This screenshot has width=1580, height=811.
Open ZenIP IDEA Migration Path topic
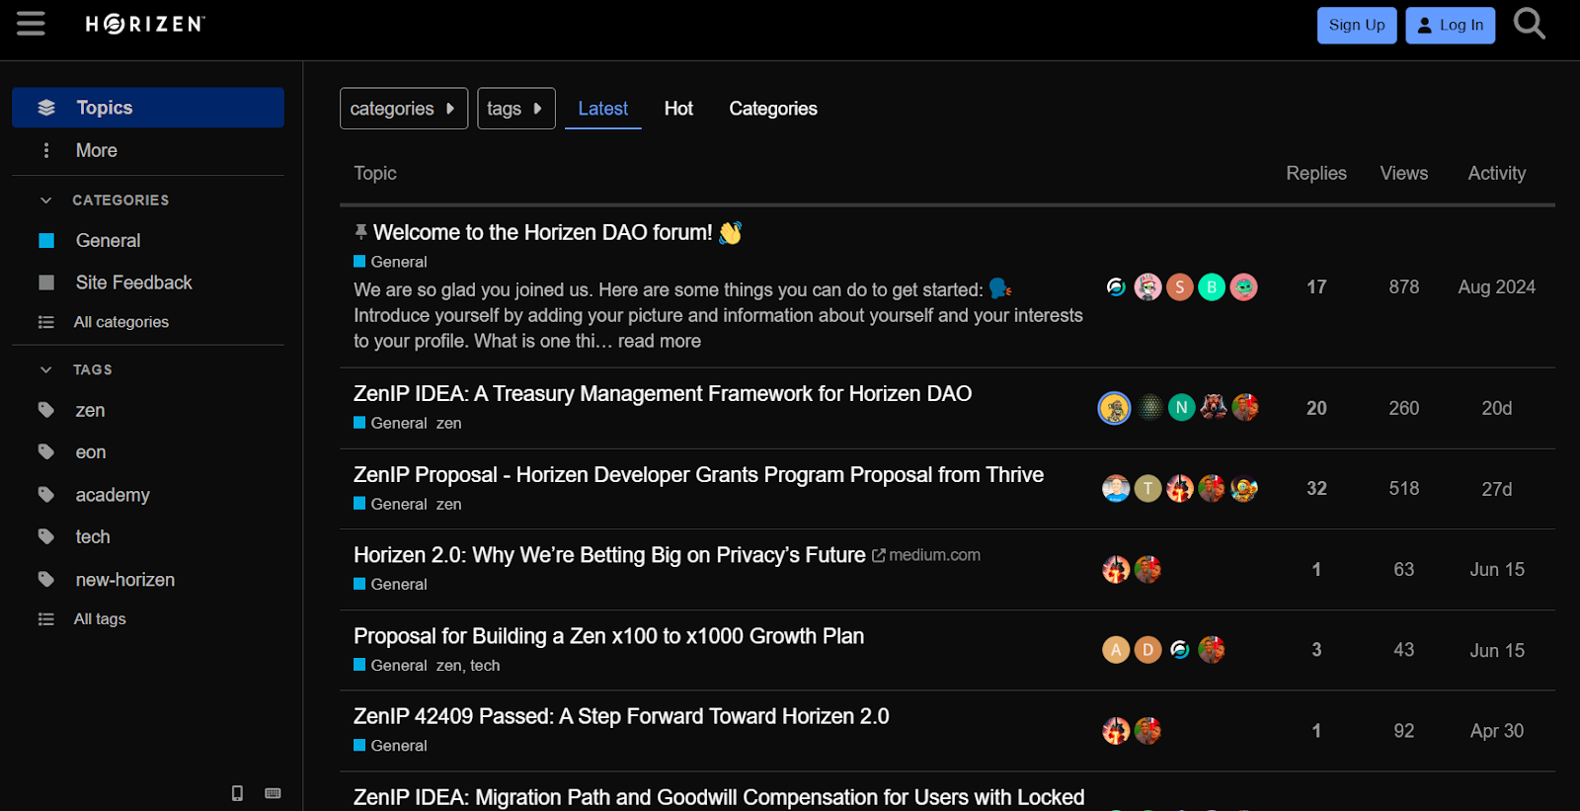719,797
